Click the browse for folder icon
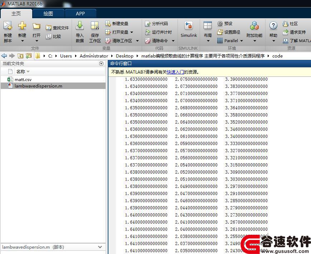 pyautogui.click(x=29, y=56)
